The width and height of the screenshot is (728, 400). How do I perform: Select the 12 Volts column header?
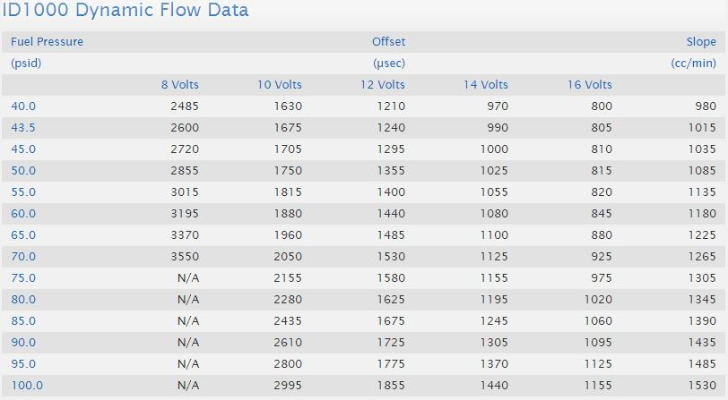[382, 85]
